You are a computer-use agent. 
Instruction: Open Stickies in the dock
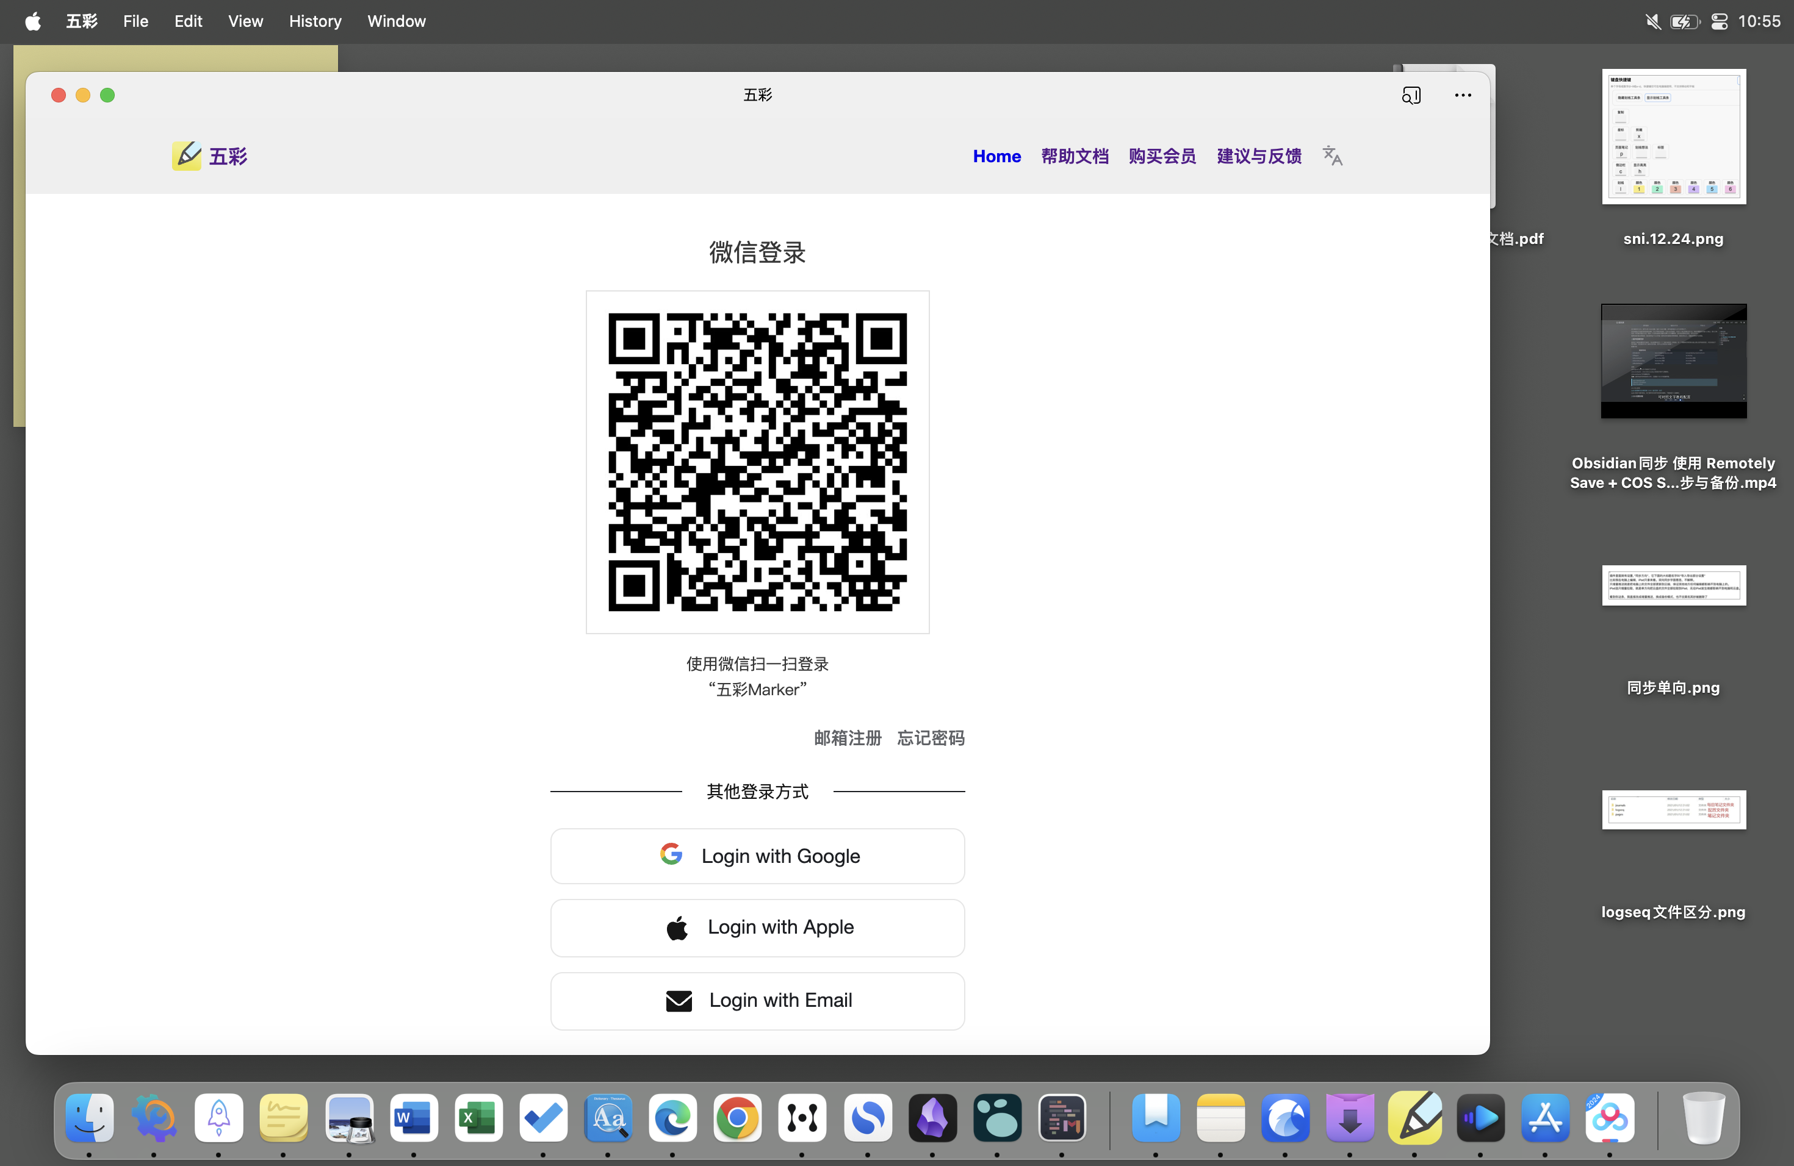click(x=283, y=1118)
